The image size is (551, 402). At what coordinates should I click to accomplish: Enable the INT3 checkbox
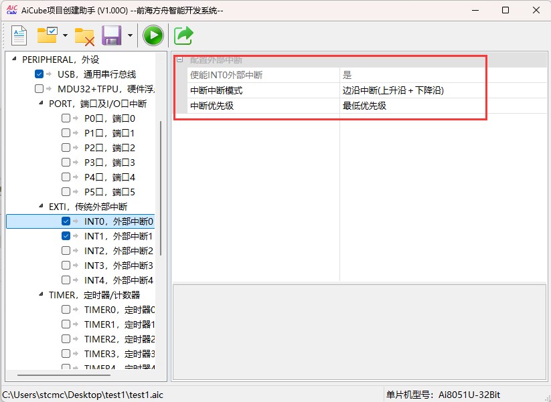(66, 266)
